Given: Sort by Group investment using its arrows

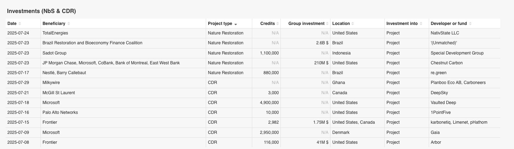Looking at the screenshot, I should tap(327, 24).
